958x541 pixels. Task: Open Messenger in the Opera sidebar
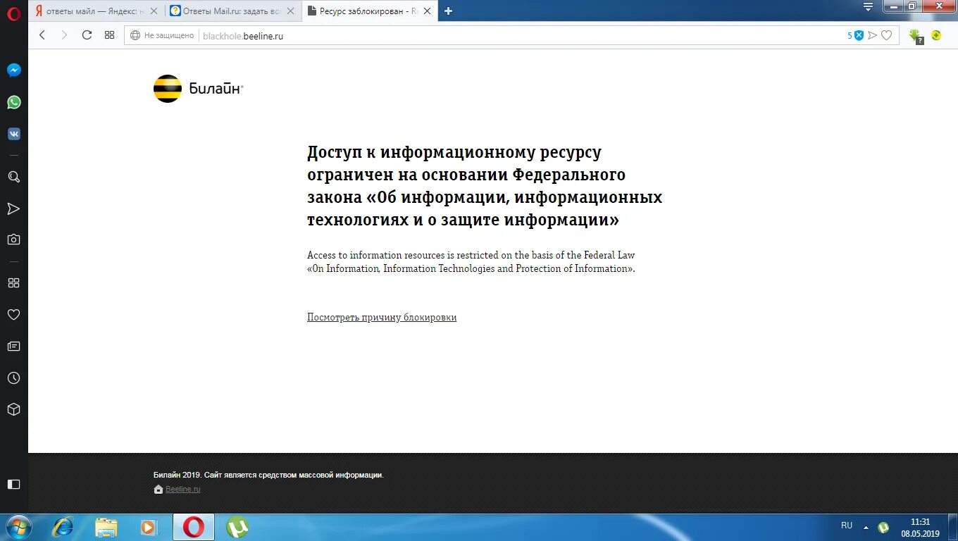pyautogui.click(x=14, y=70)
